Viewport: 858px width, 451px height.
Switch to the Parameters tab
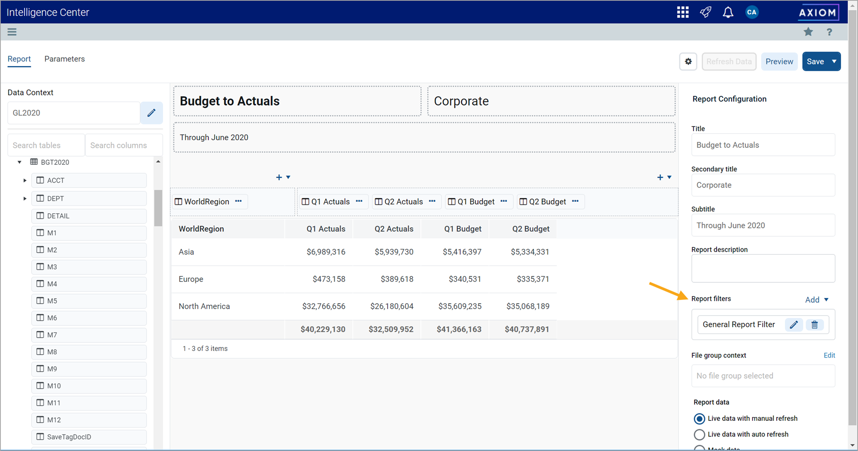coord(65,59)
